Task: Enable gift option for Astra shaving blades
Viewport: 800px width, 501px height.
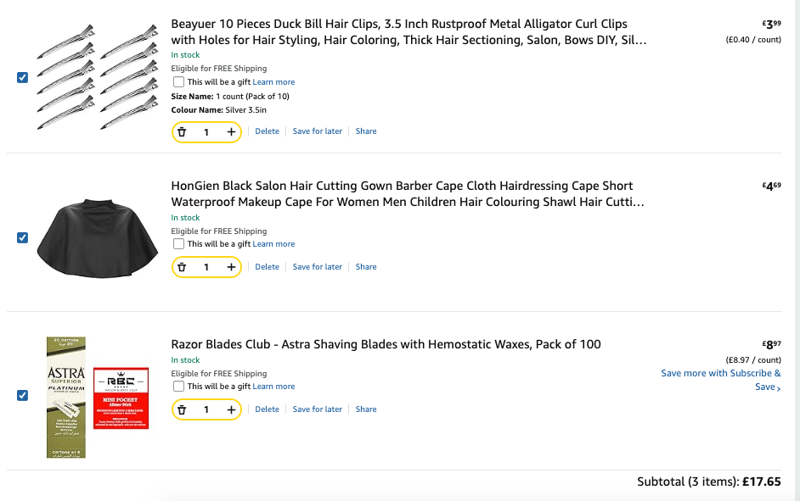Action: point(178,387)
